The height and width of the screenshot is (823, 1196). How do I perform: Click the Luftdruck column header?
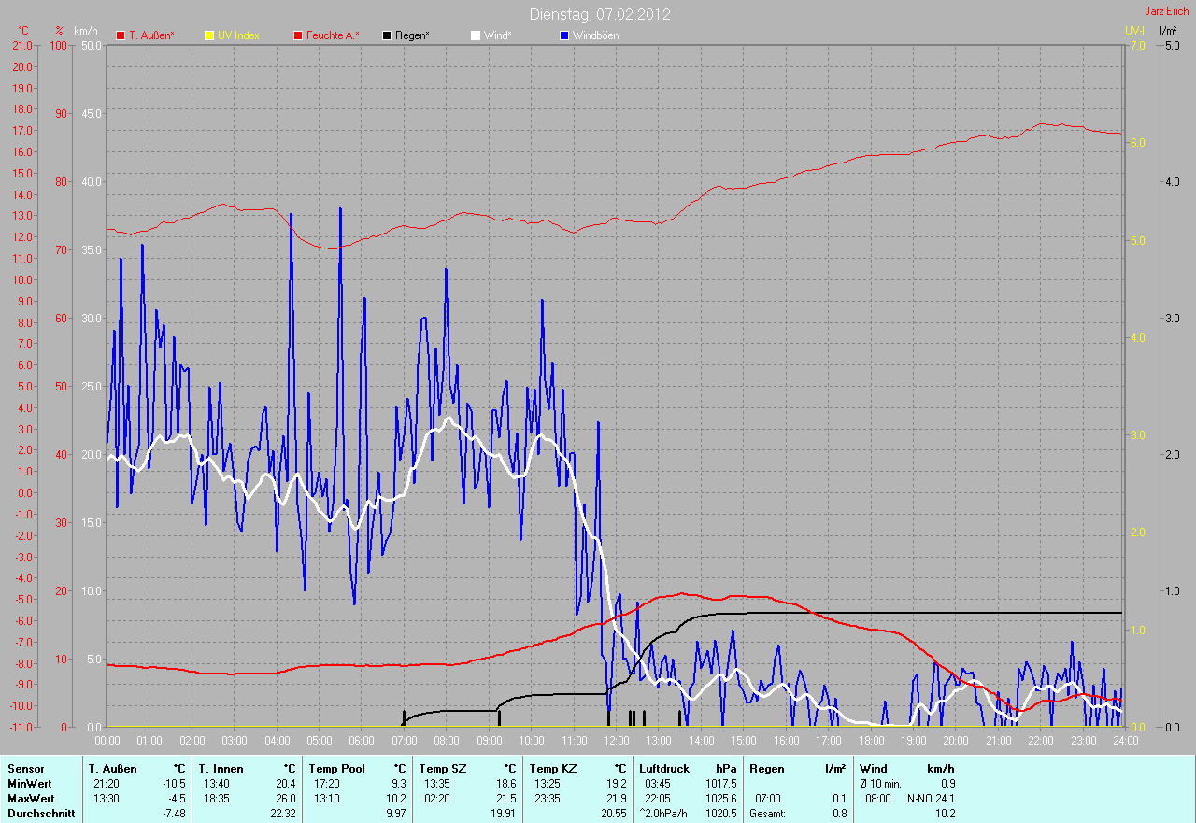(664, 768)
